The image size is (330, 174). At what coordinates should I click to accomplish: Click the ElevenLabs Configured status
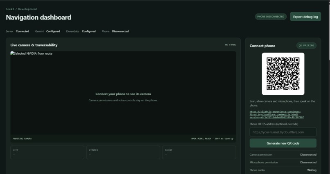pyautogui.click(x=81, y=31)
